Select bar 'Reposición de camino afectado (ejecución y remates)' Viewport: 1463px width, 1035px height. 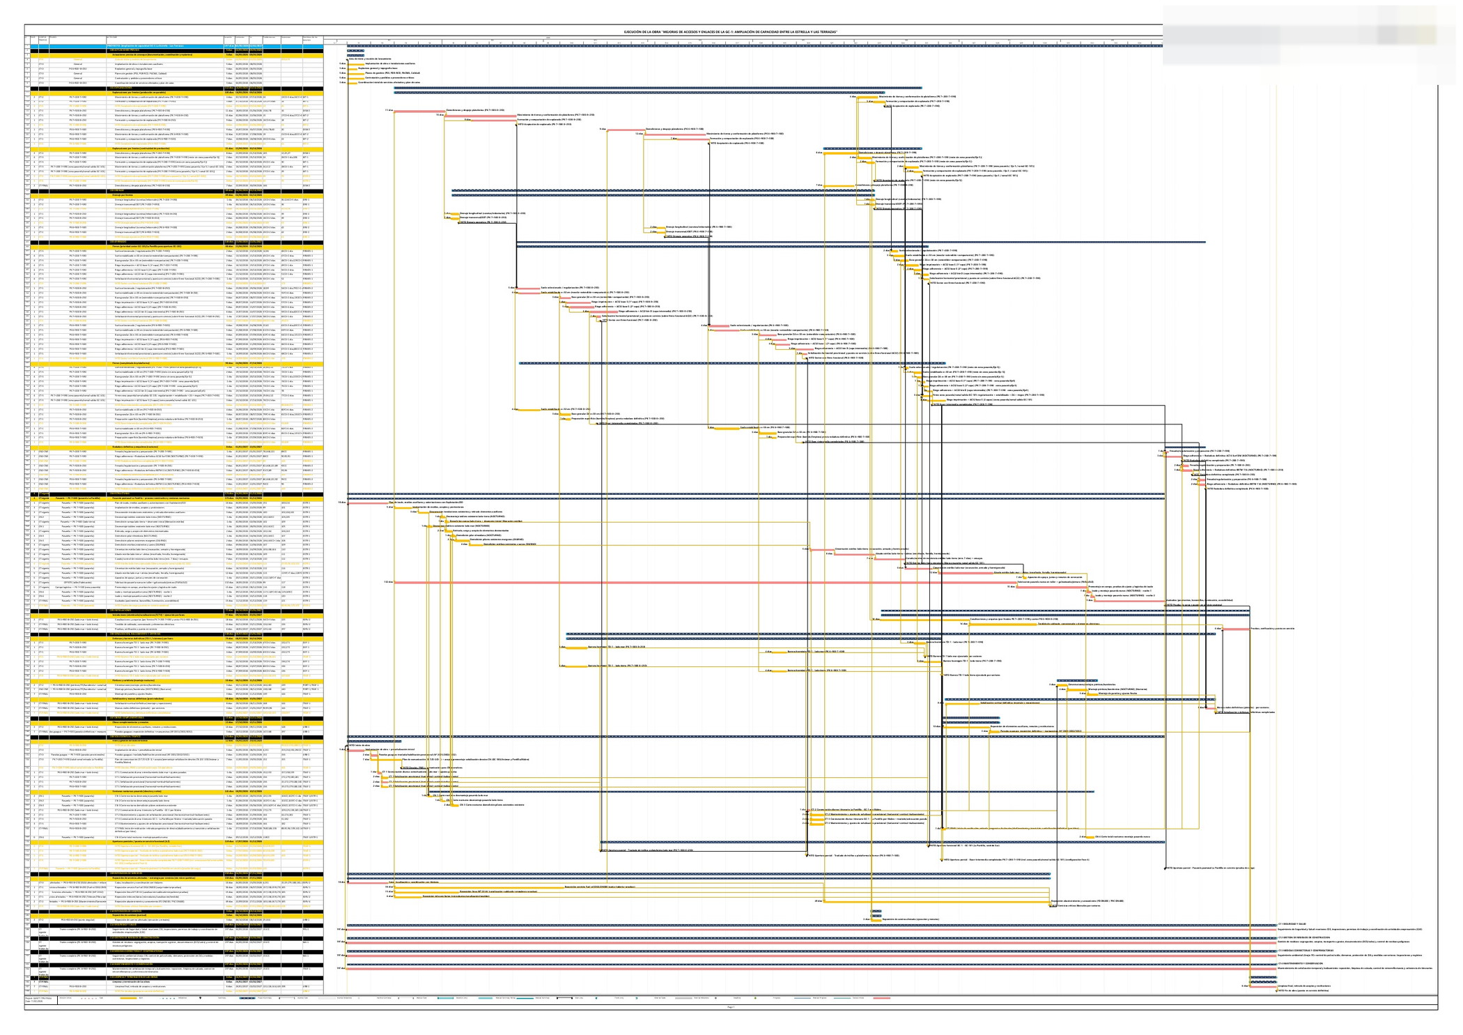876,920
